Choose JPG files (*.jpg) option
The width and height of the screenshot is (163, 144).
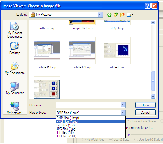coord(91,129)
